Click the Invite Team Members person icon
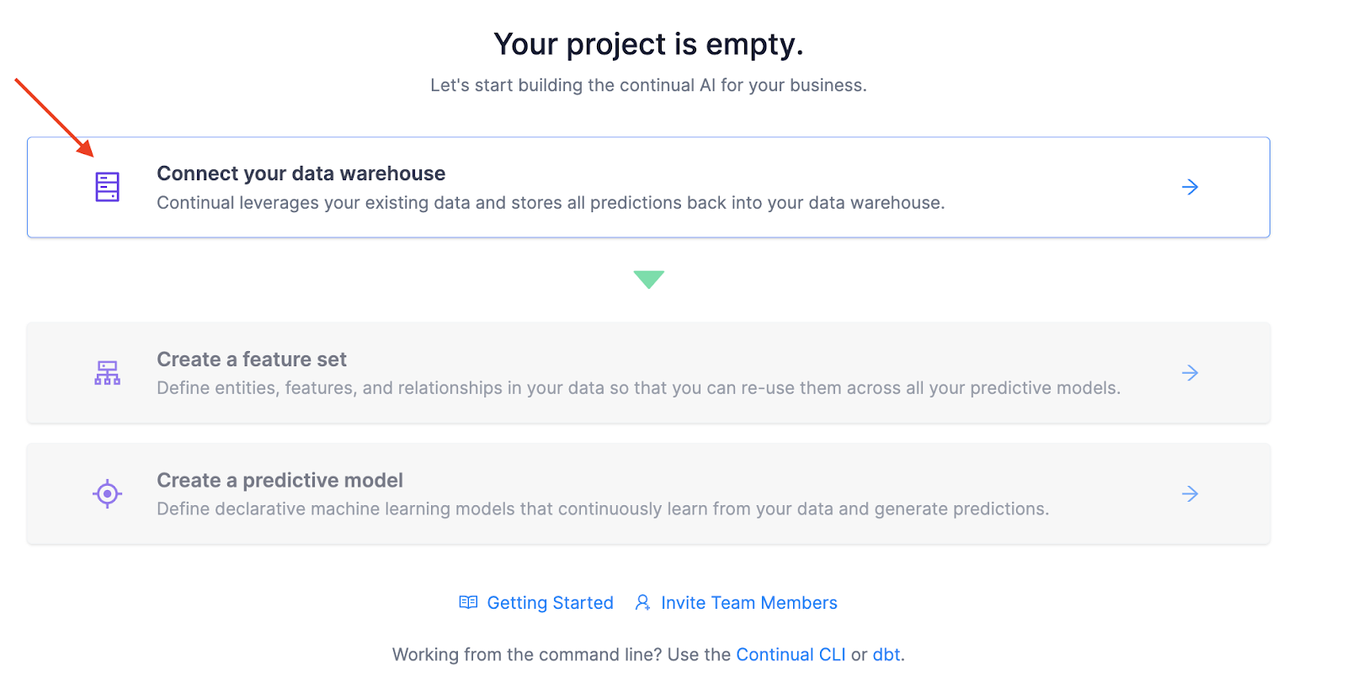The height and width of the screenshot is (698, 1347). click(x=642, y=602)
